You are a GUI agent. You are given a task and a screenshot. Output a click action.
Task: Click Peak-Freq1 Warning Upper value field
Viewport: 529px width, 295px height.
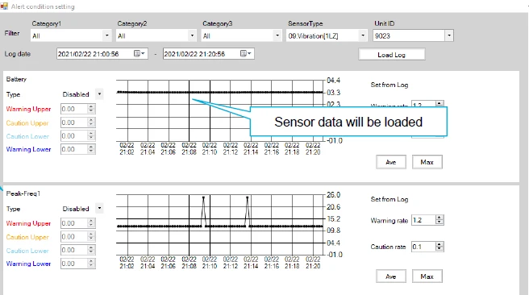click(74, 223)
